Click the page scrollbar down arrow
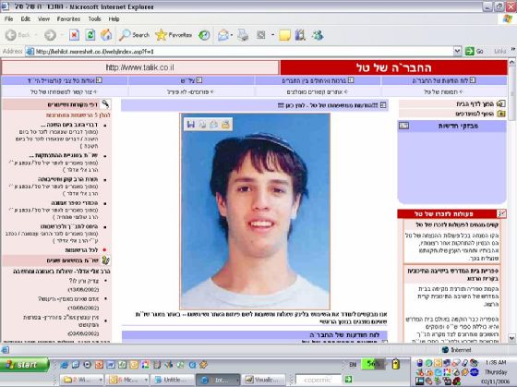The image size is (517, 387). [x=511, y=338]
